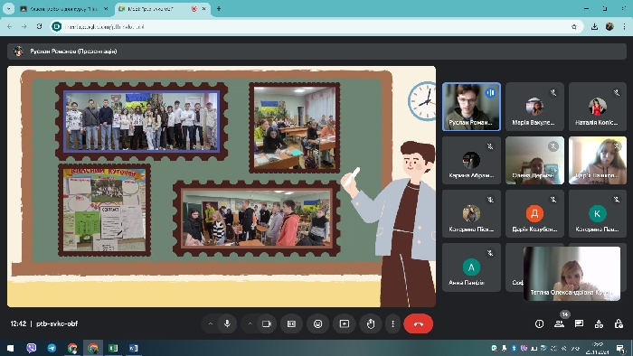Viewport: 633px width, 356px height.
Task: Open the emoji reactions button
Action: [318, 323]
